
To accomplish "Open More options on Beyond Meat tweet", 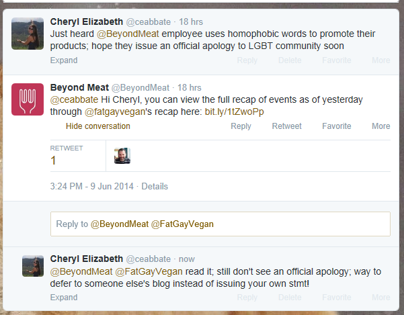I will 381,126.
